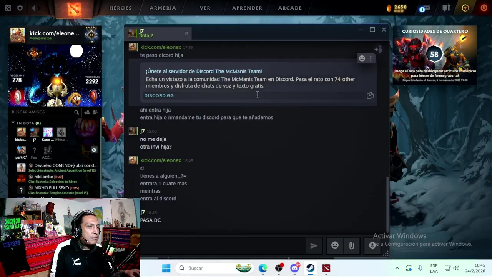Open Dota Plus hexagon icon
492x277 pixels.
coord(465,8)
